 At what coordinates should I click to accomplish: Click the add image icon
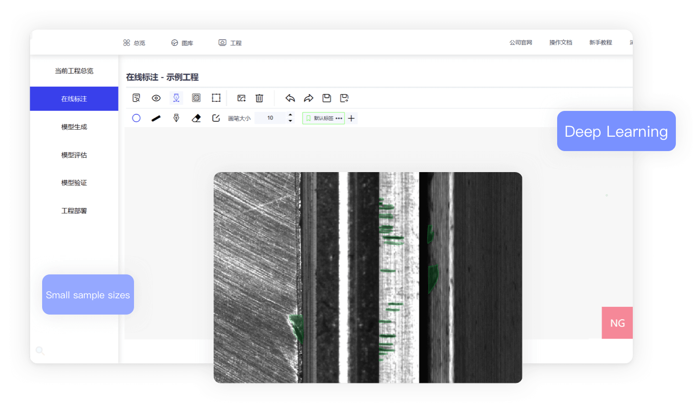tap(242, 98)
